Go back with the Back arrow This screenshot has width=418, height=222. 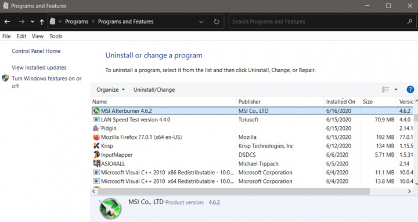8,22
